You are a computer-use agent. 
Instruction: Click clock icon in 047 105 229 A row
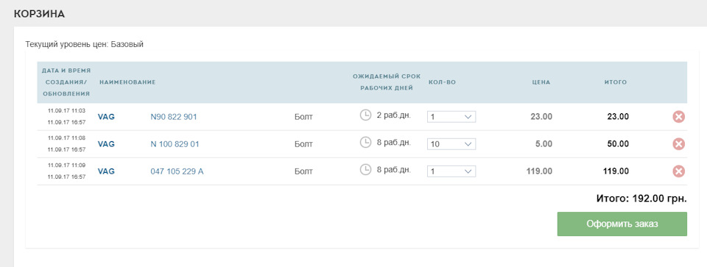click(x=365, y=169)
